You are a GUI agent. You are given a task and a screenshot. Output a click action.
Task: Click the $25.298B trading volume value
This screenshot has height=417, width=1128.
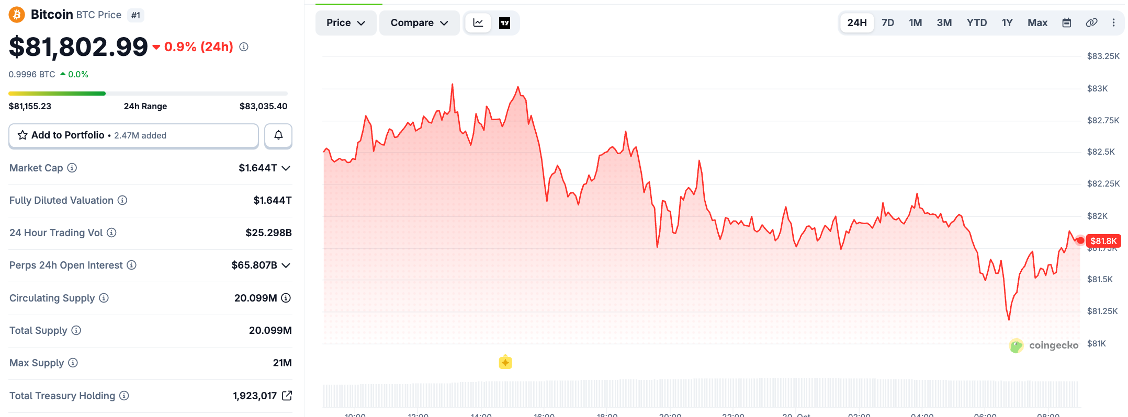coord(269,233)
